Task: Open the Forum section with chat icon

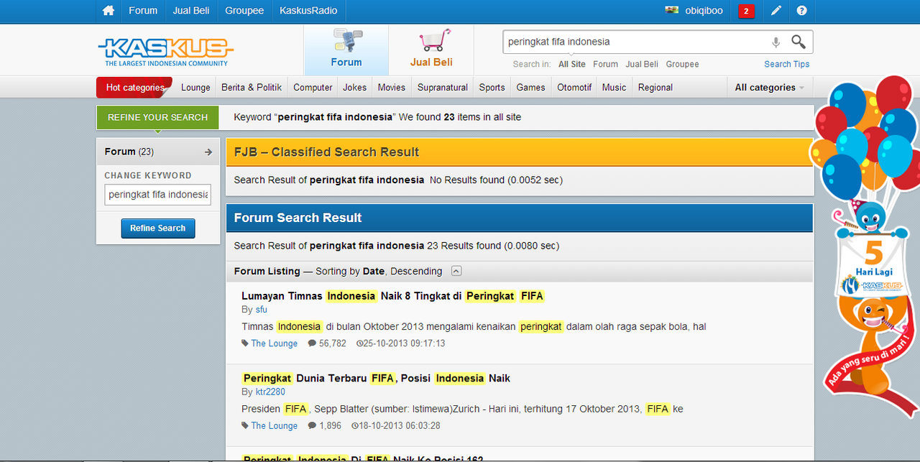Action: pyautogui.click(x=346, y=50)
